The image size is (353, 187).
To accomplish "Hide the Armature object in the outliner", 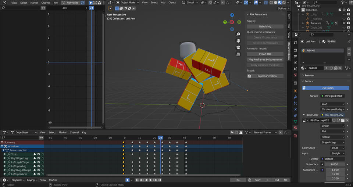I will tap(344, 23).
